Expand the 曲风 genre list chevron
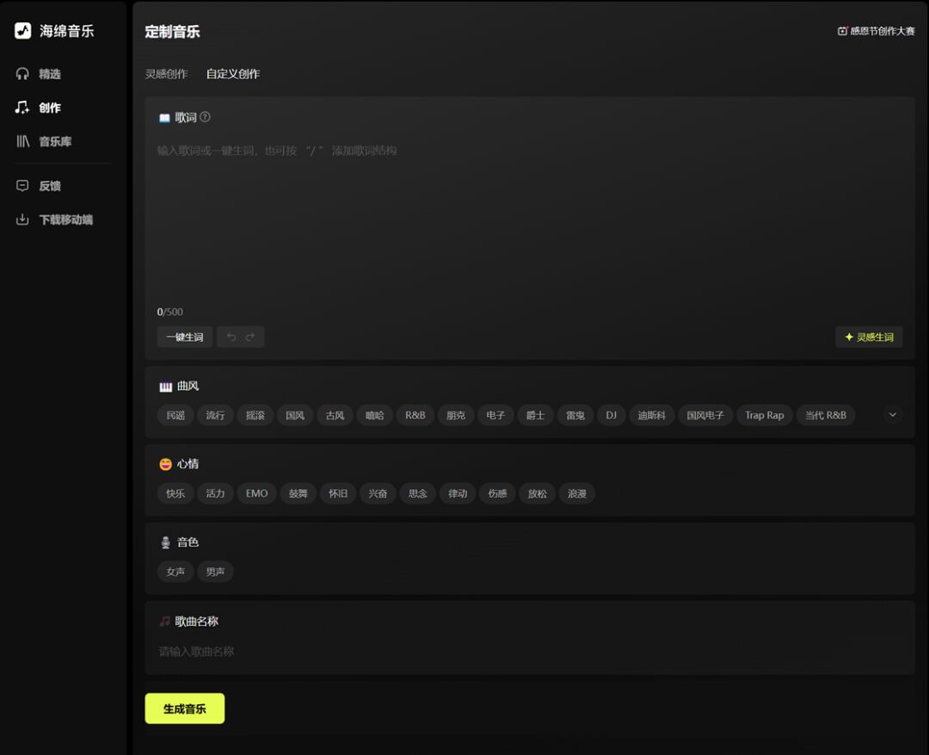 coord(892,415)
